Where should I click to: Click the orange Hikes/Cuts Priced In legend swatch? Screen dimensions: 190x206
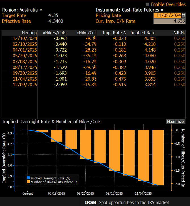tap(28, 182)
